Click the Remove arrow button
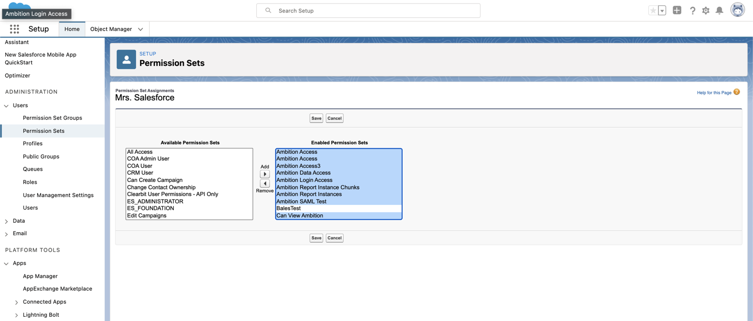 [265, 184]
